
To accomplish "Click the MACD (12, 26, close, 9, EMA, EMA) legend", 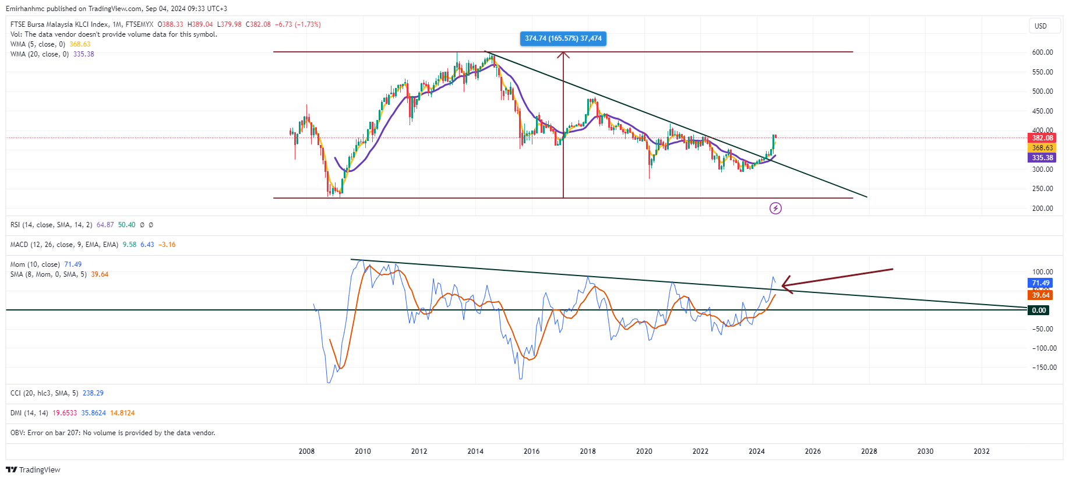I will pyautogui.click(x=64, y=245).
